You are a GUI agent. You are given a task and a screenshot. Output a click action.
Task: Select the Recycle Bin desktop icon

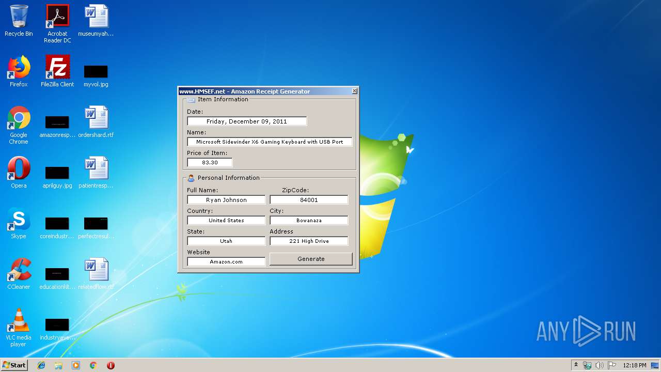click(x=19, y=21)
